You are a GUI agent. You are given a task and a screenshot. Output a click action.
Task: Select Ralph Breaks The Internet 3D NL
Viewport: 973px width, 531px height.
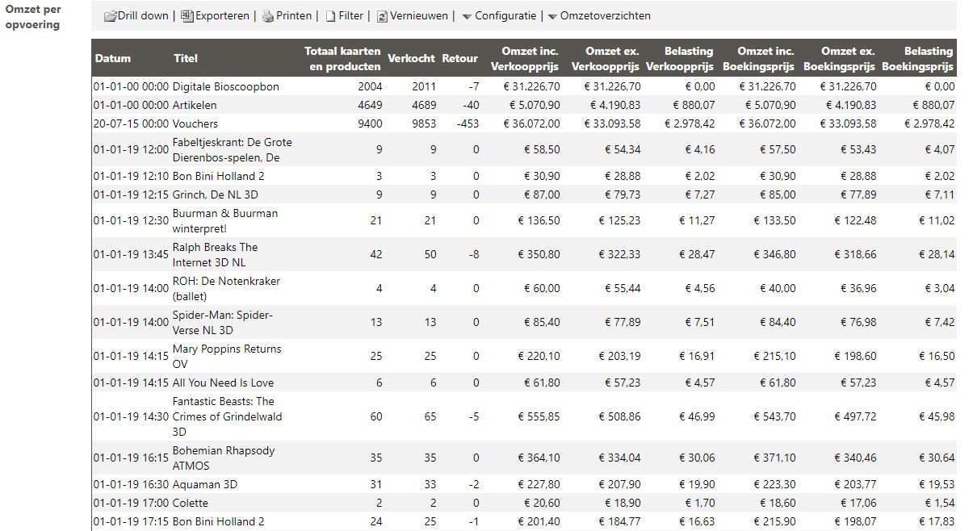click(216, 254)
